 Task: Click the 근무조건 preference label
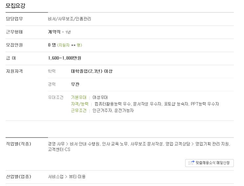point(78,110)
